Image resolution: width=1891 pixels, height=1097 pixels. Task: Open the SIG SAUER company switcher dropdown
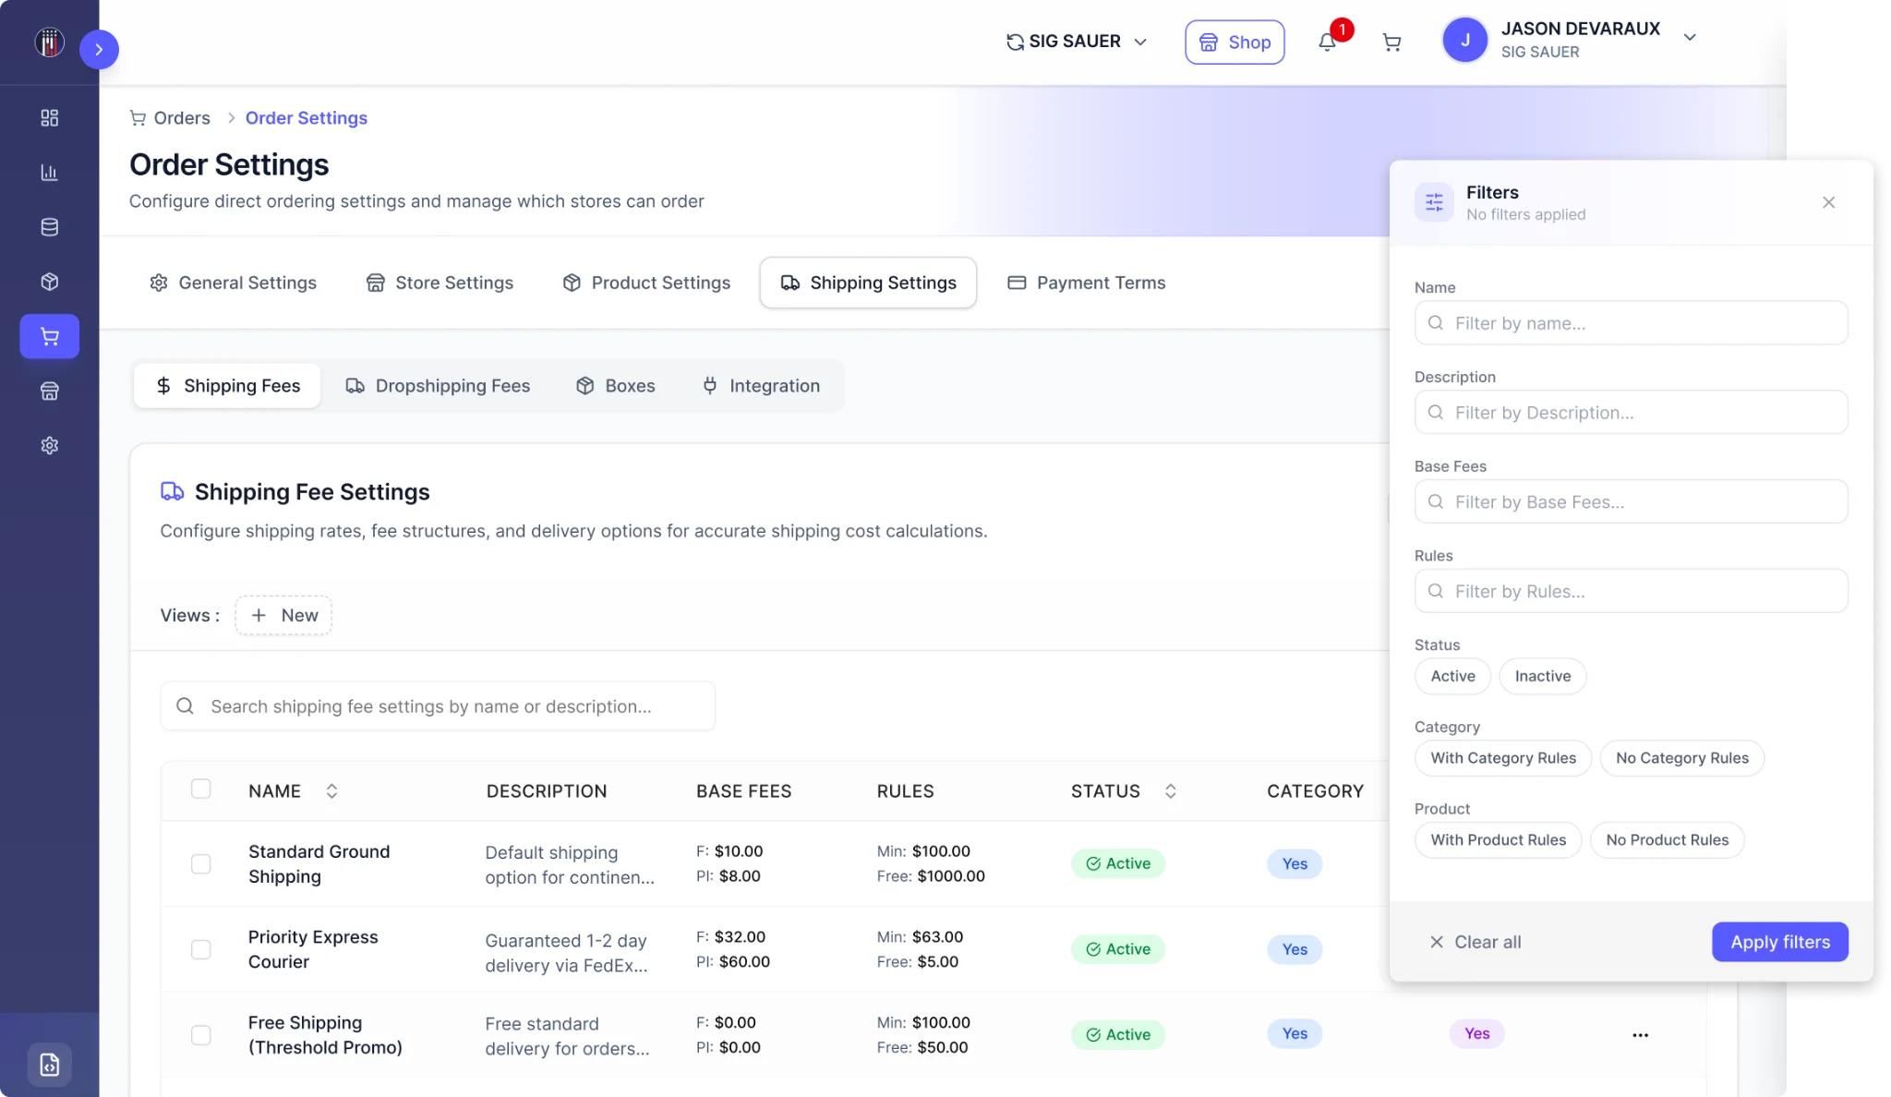tap(1077, 42)
